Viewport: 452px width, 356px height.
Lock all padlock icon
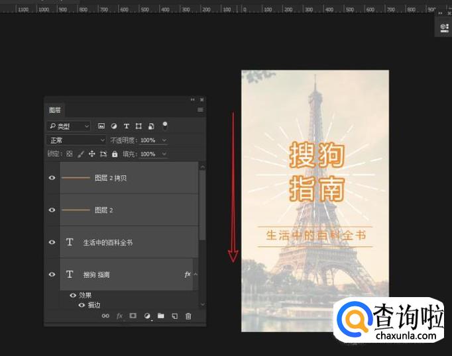(x=115, y=154)
